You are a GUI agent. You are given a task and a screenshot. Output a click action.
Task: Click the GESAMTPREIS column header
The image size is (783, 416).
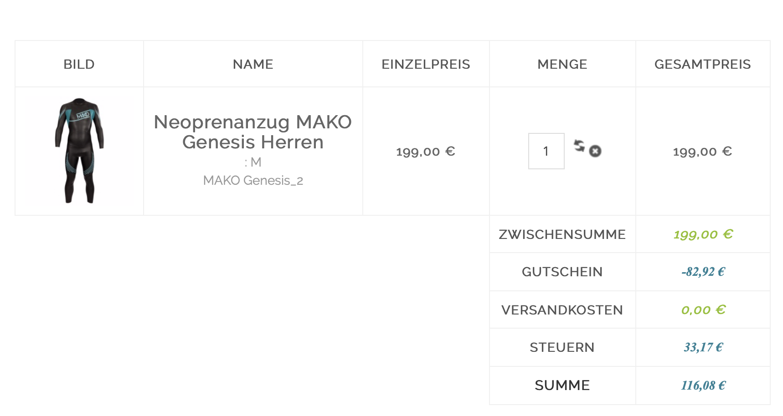702,64
